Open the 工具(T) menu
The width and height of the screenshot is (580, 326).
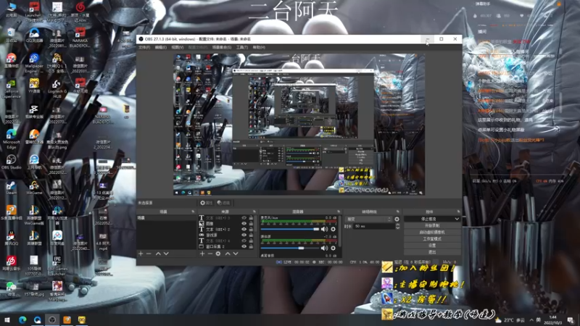pos(242,47)
